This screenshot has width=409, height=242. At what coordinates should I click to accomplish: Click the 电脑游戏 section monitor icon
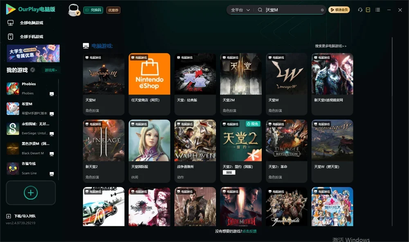[86, 46]
